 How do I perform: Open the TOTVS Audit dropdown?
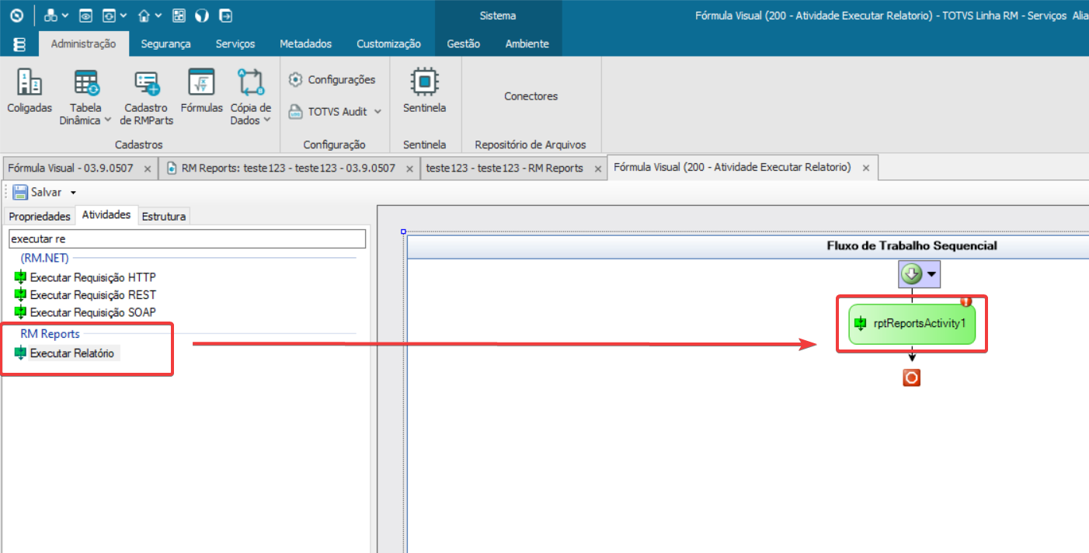coord(335,111)
